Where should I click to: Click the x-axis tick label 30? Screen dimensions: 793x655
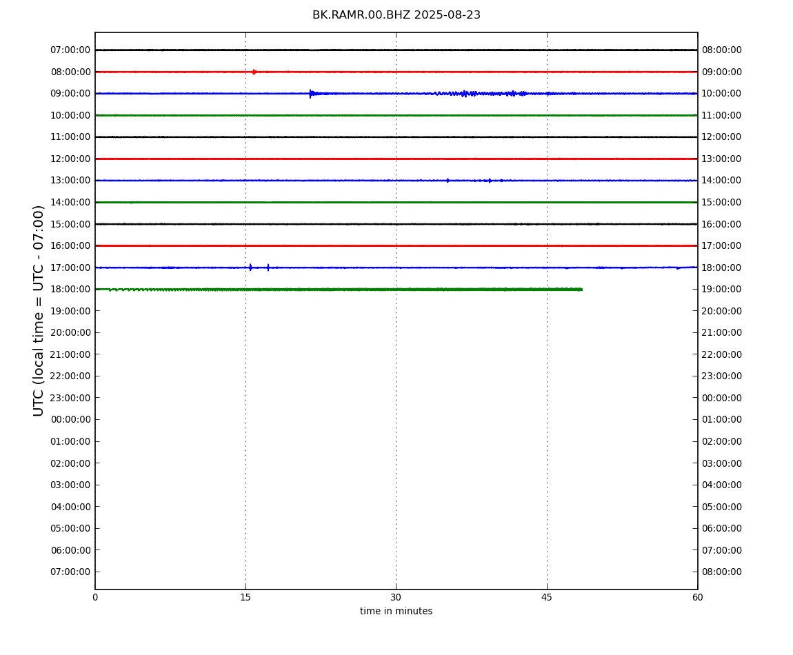click(x=396, y=597)
